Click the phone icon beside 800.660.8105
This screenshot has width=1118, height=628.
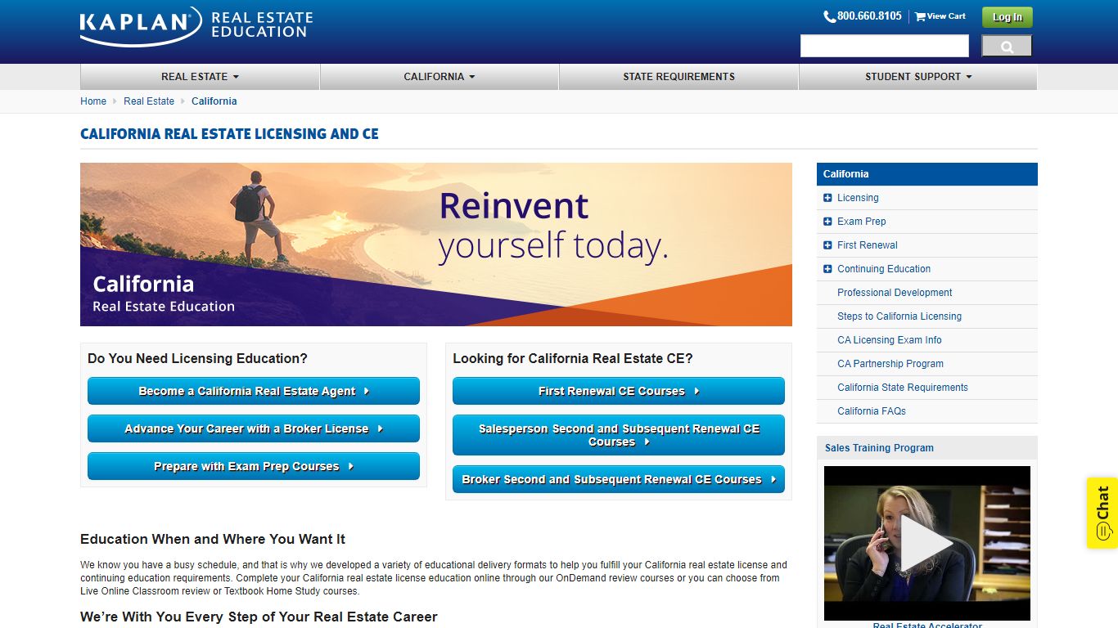829,16
